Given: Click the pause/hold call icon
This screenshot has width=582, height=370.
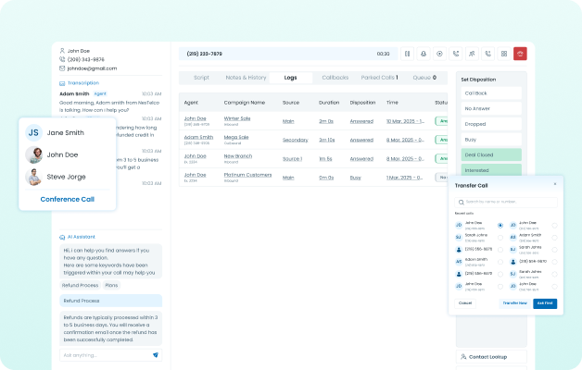Looking at the screenshot, I should click(407, 55).
